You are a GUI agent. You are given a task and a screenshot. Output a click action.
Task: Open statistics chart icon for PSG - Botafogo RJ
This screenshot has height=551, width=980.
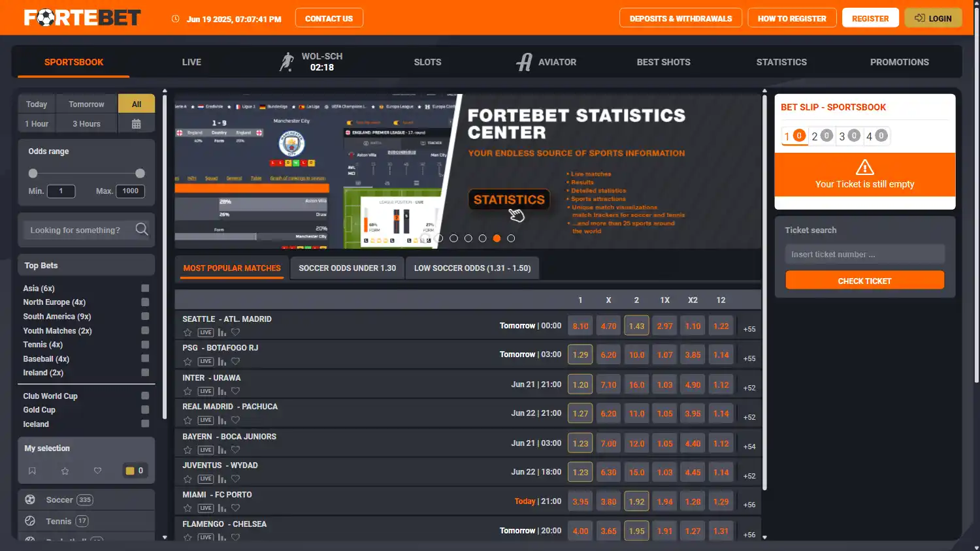[x=222, y=361]
